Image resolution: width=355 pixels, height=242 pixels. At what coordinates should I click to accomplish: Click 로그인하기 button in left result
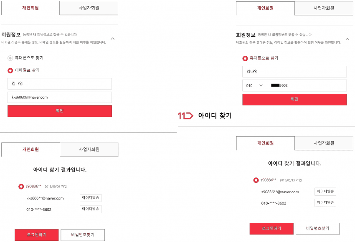pyautogui.click(x=37, y=235)
